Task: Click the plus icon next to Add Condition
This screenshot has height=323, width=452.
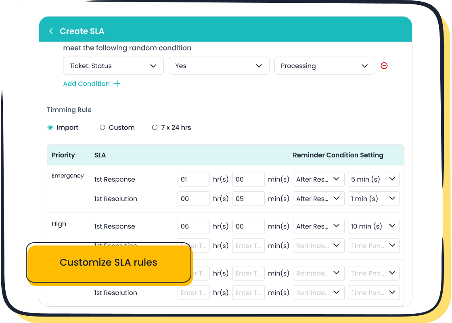Action: pos(117,83)
